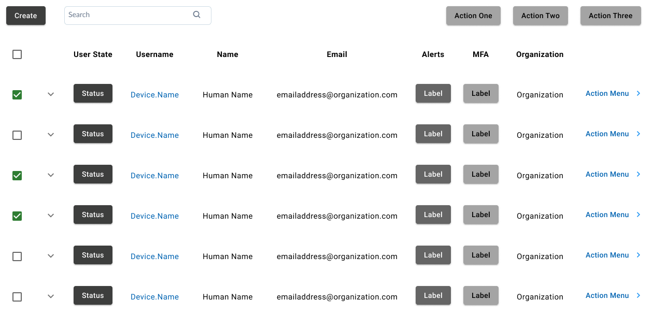
Task: Click the dark Alerts Label in the fourth row
Action: click(x=433, y=215)
